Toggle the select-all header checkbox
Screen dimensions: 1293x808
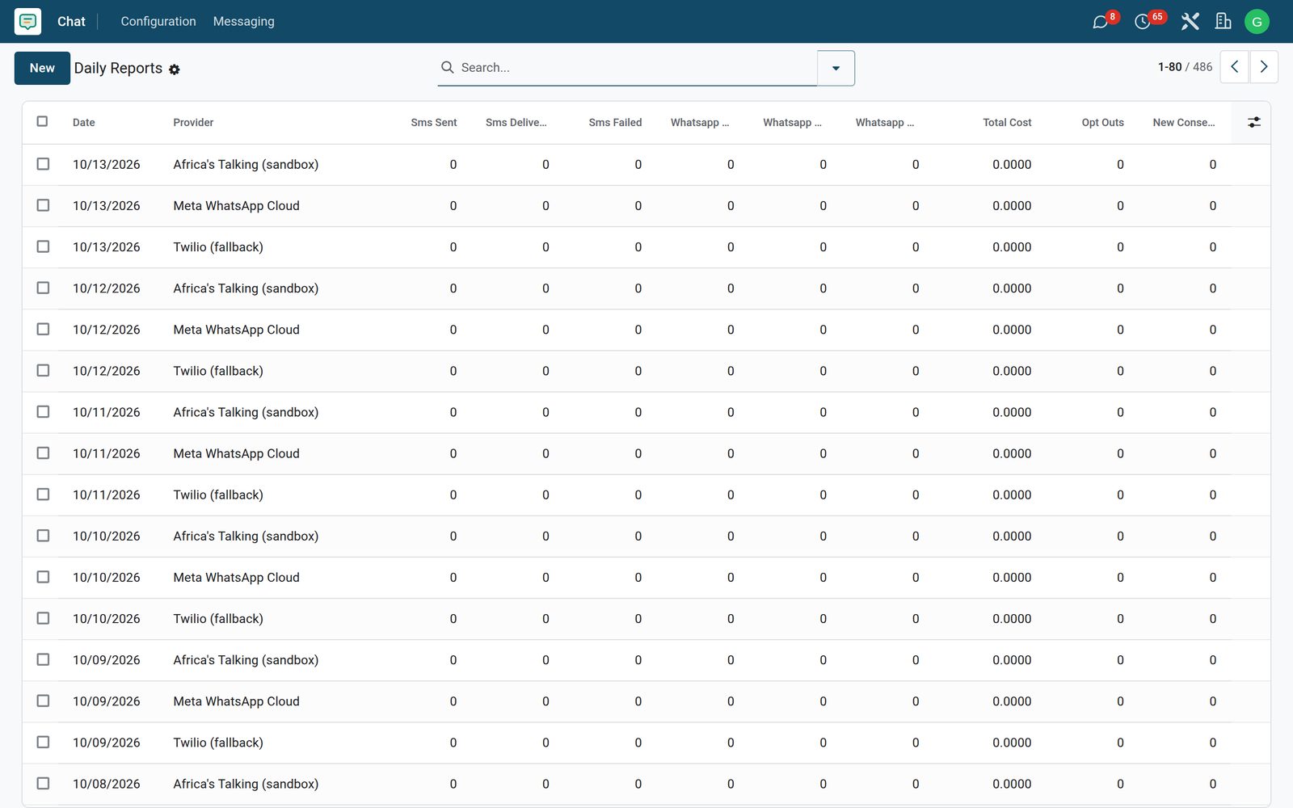coord(42,121)
